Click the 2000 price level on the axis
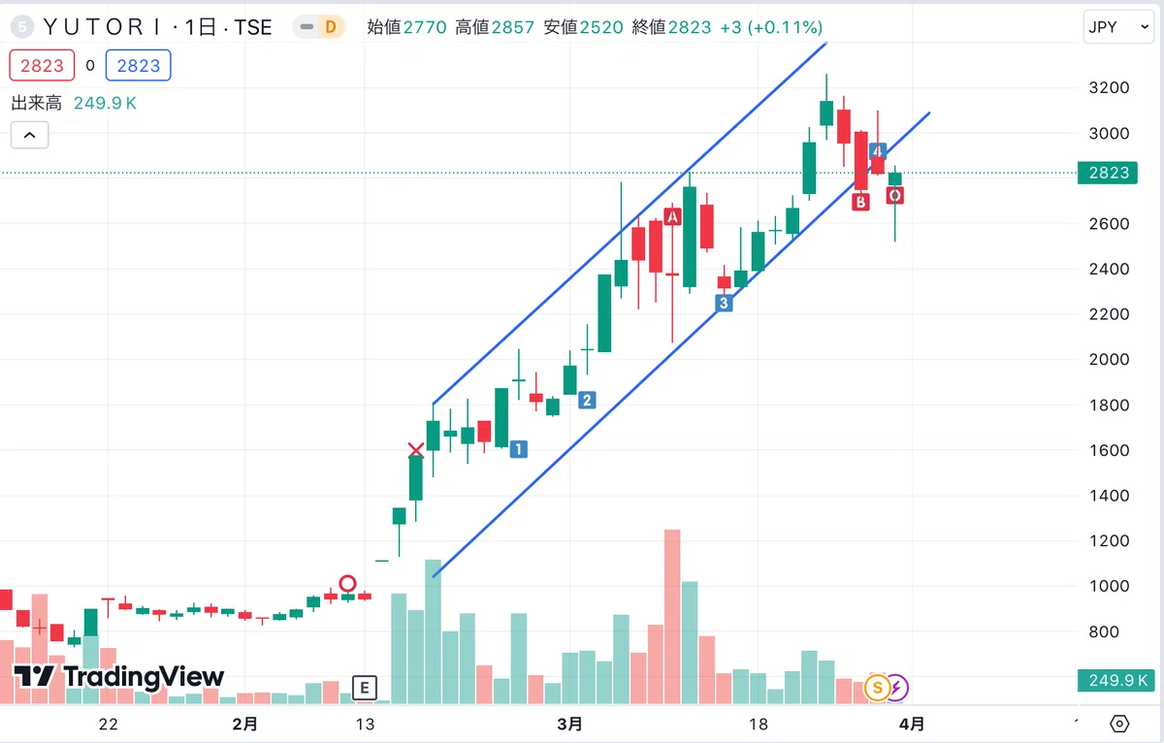 tap(1109, 359)
